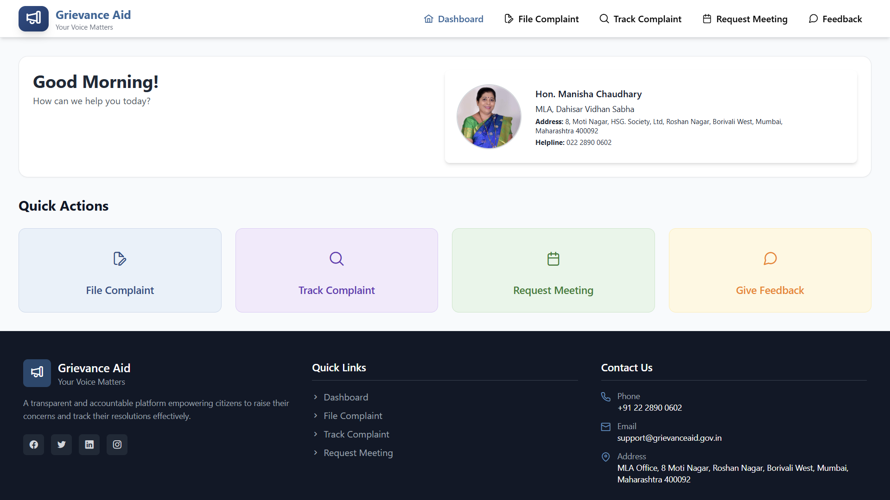The width and height of the screenshot is (890, 500).
Task: Follow the Track Complaint link in Quick Links
Action: coord(356,434)
